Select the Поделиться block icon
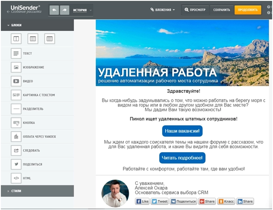This screenshot has height=210, width=273. [16, 164]
